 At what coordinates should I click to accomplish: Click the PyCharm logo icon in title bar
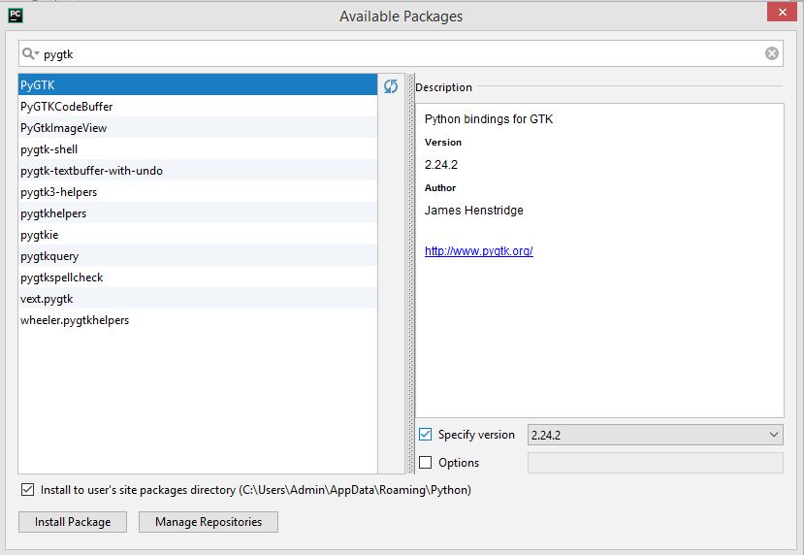pyautogui.click(x=16, y=16)
